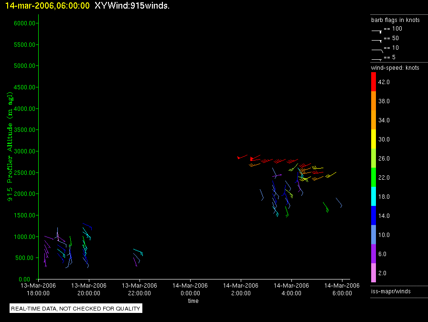Click the 0.00 altitude tick label
This screenshot has height=322, width=428.
pos(24,279)
